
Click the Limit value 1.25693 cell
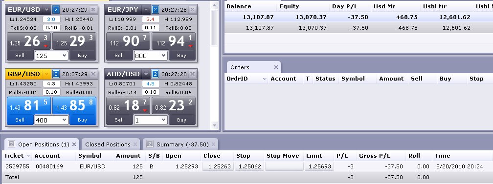click(318, 166)
